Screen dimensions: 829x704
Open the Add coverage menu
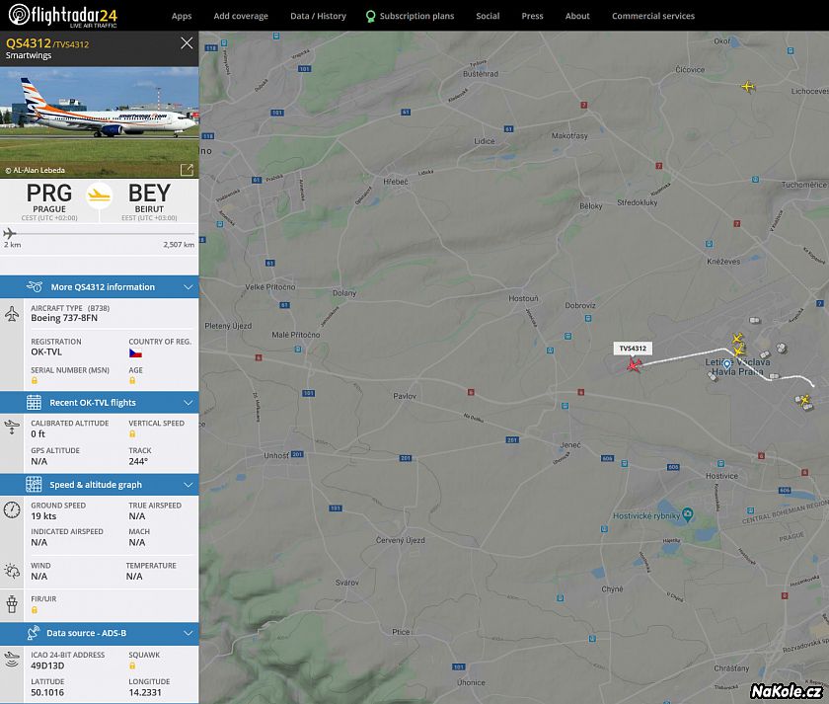click(241, 16)
